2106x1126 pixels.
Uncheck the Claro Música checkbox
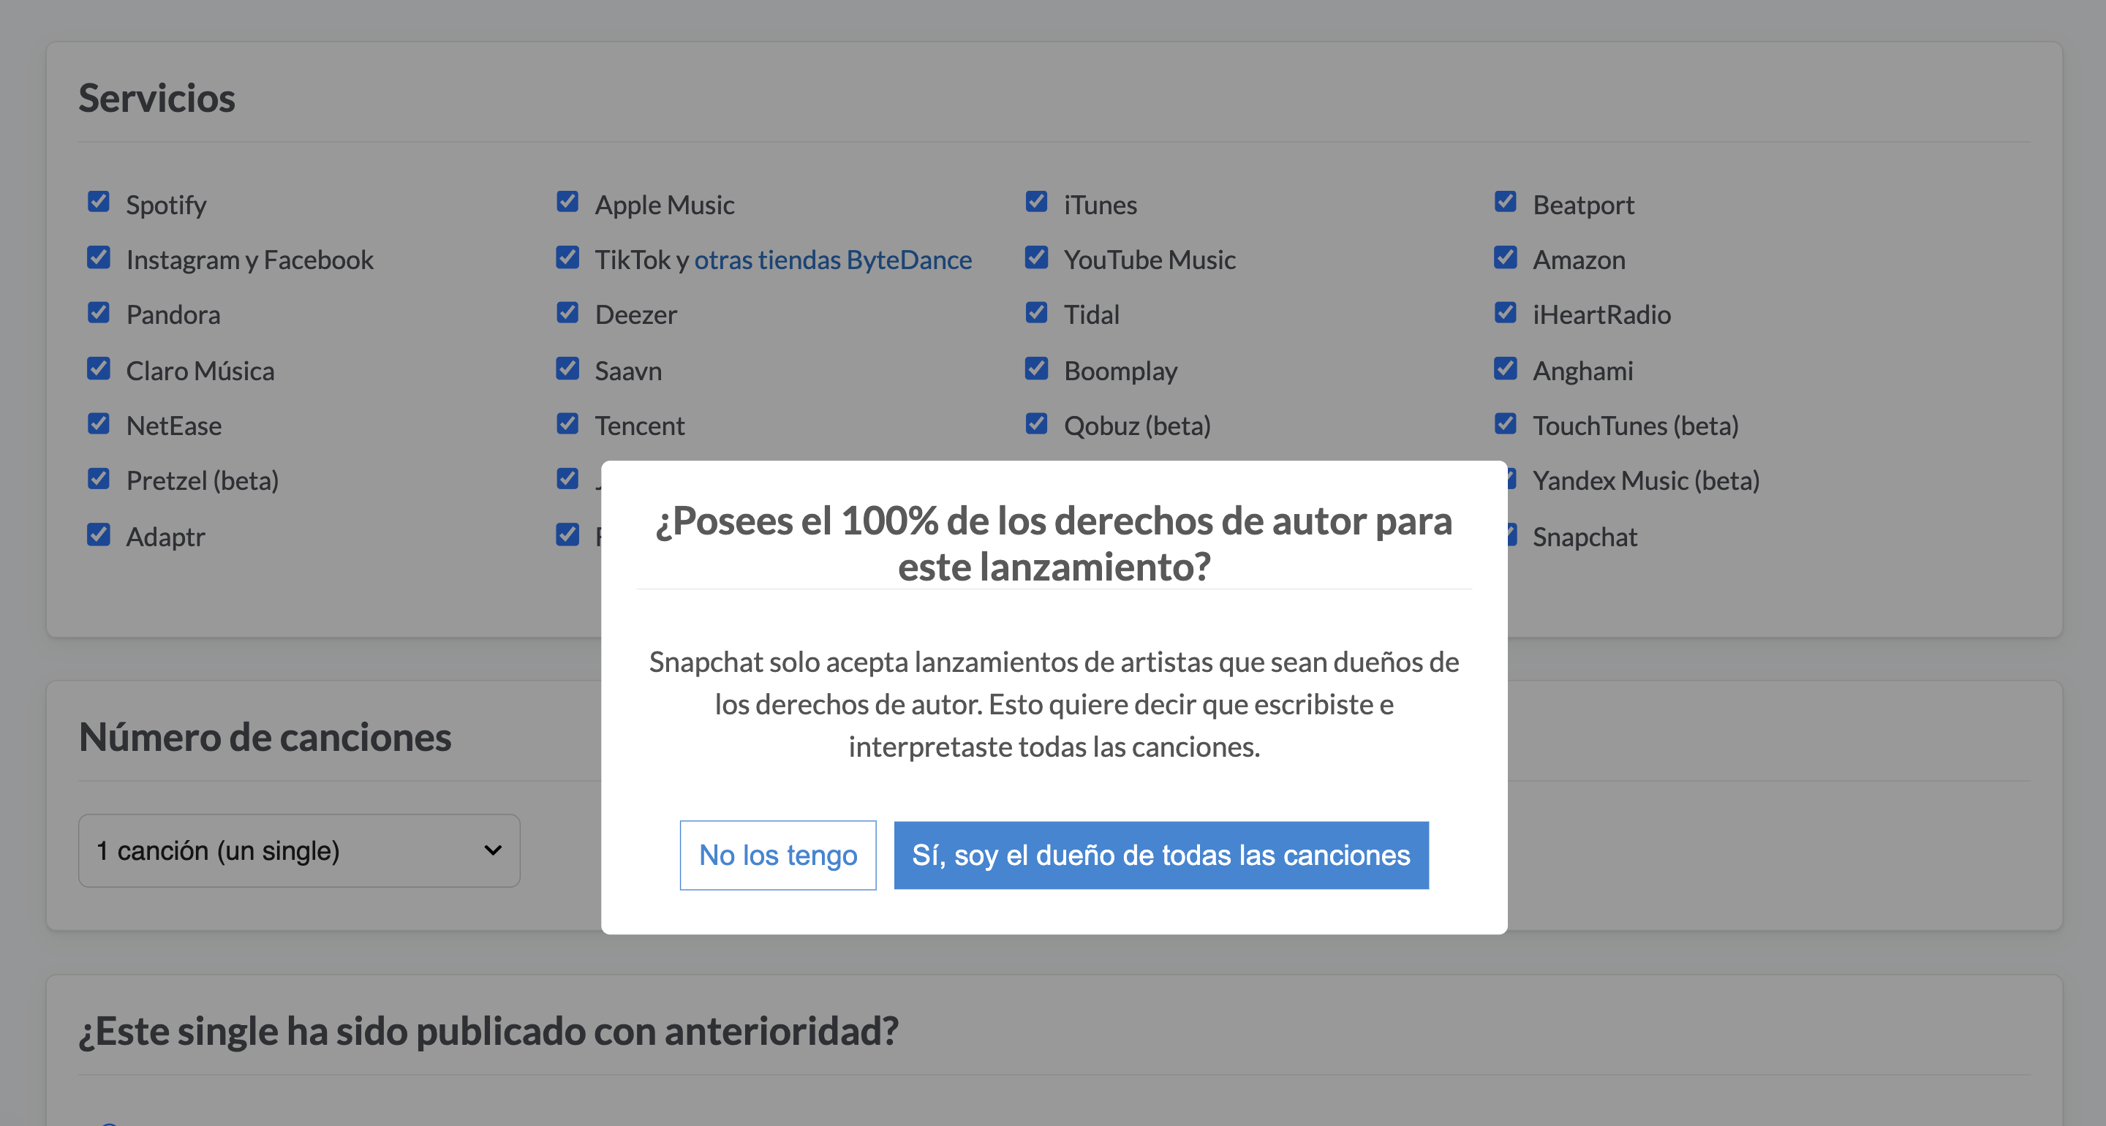point(99,368)
